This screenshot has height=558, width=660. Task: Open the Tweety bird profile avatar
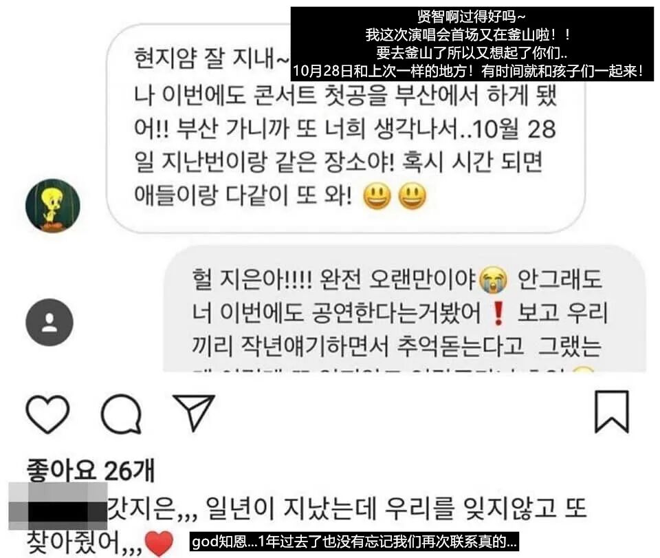(x=53, y=206)
